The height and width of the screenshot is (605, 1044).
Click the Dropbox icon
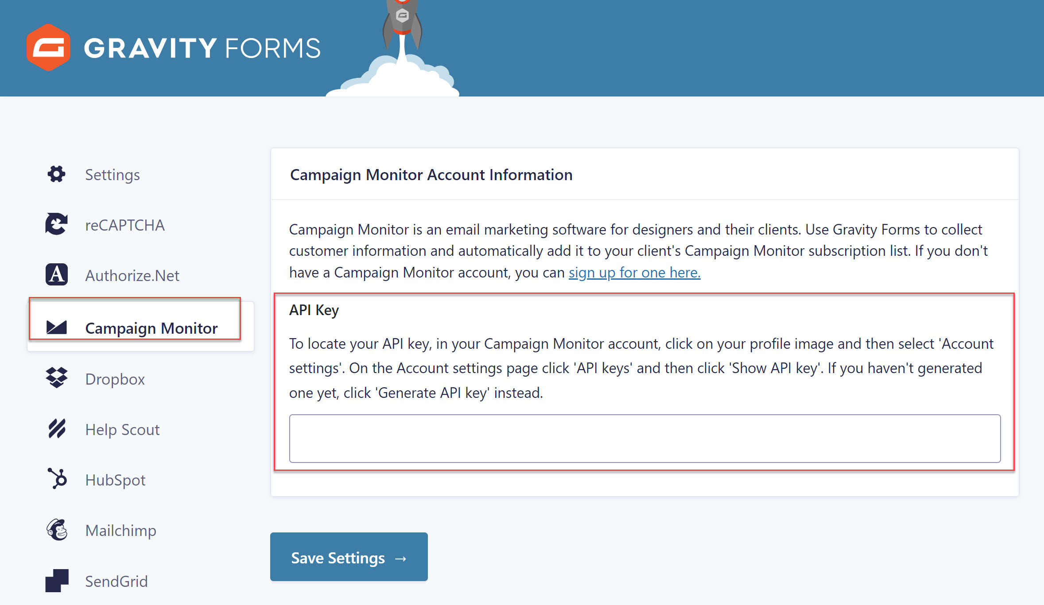coord(57,378)
